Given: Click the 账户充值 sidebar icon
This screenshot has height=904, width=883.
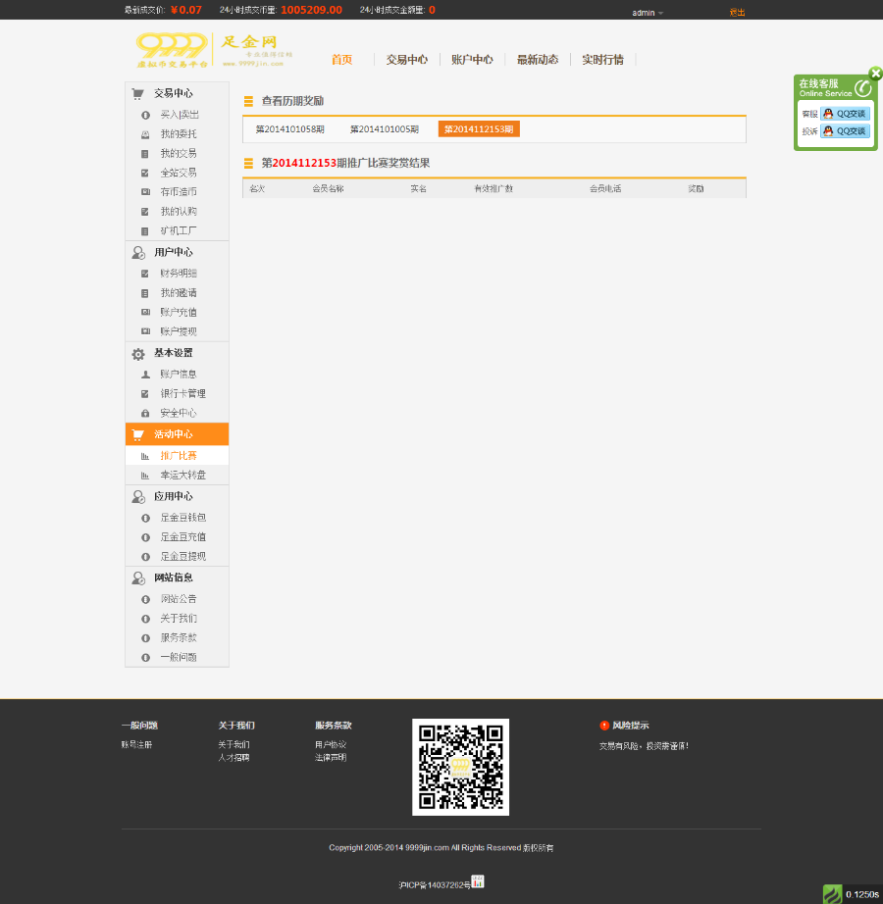Looking at the screenshot, I should tap(145, 313).
